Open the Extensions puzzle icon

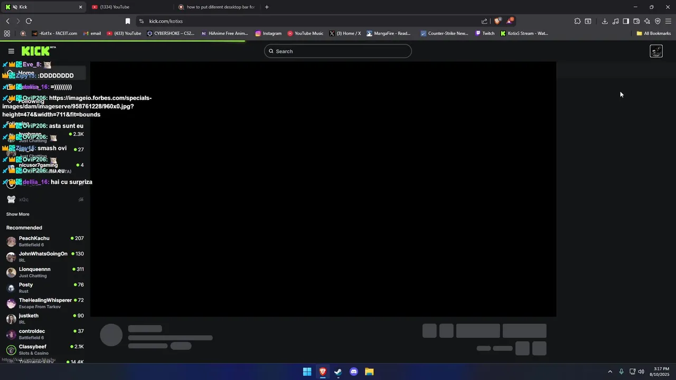577,21
